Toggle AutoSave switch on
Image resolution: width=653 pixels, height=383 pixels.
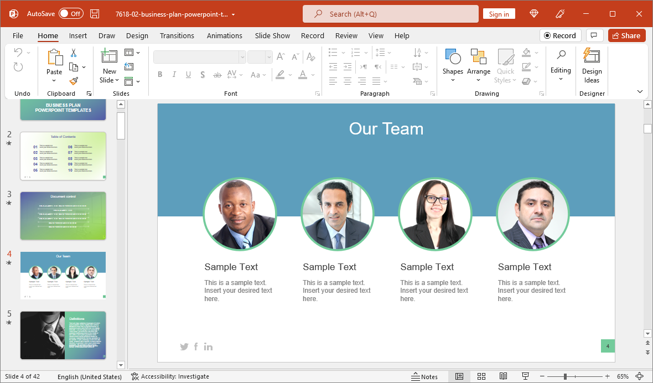[x=71, y=14]
